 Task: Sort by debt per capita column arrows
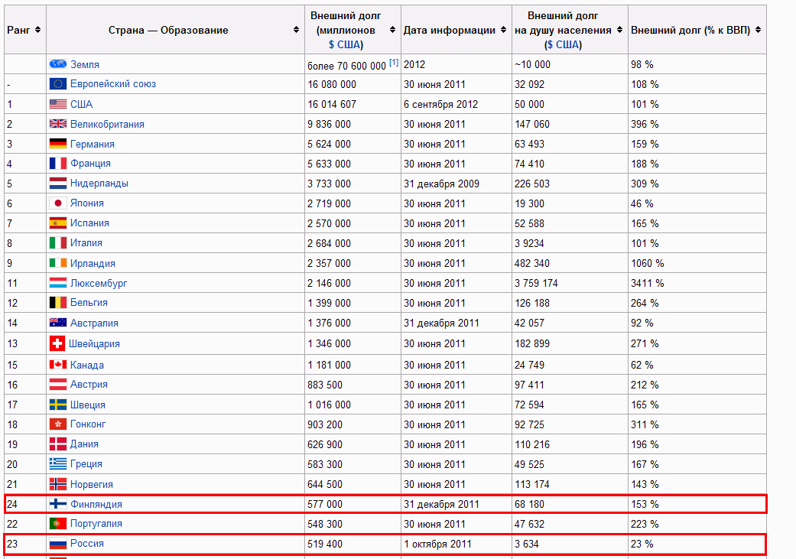point(619,31)
